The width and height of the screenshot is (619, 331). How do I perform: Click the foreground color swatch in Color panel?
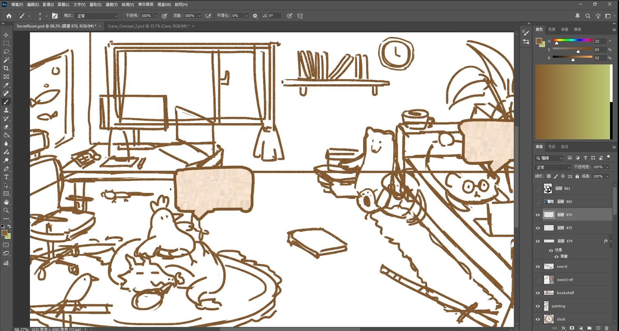538,41
